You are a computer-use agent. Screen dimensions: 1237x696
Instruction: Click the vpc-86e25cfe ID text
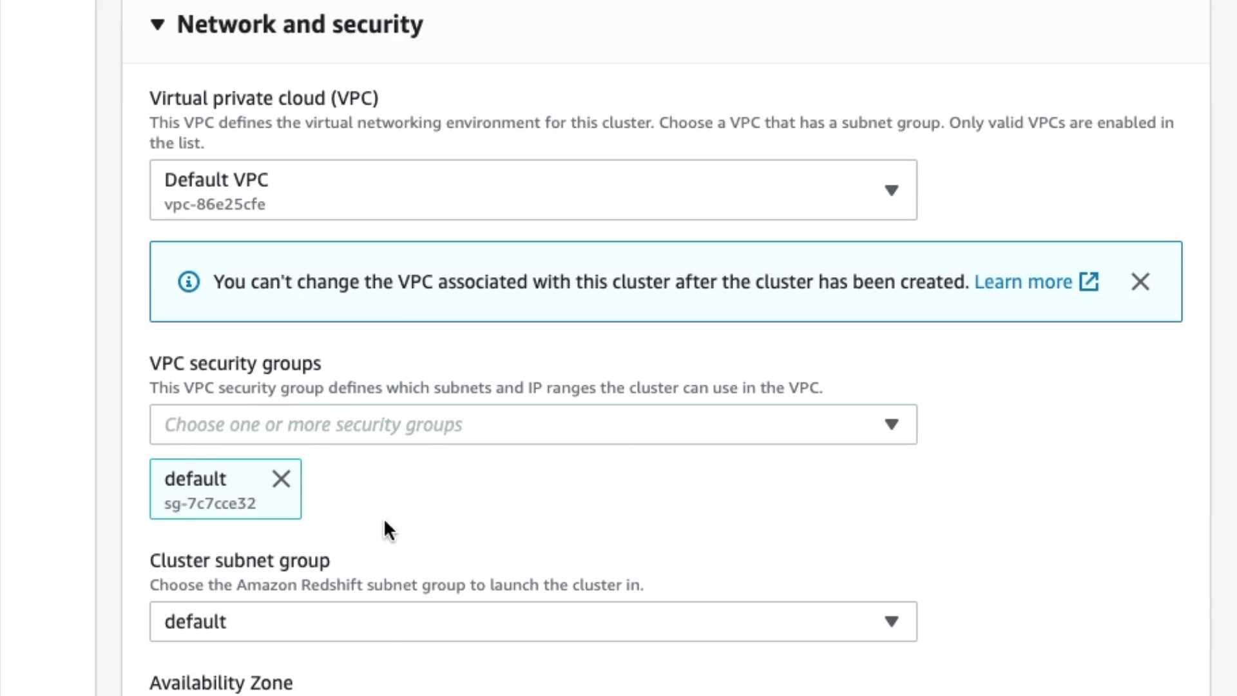click(x=215, y=204)
